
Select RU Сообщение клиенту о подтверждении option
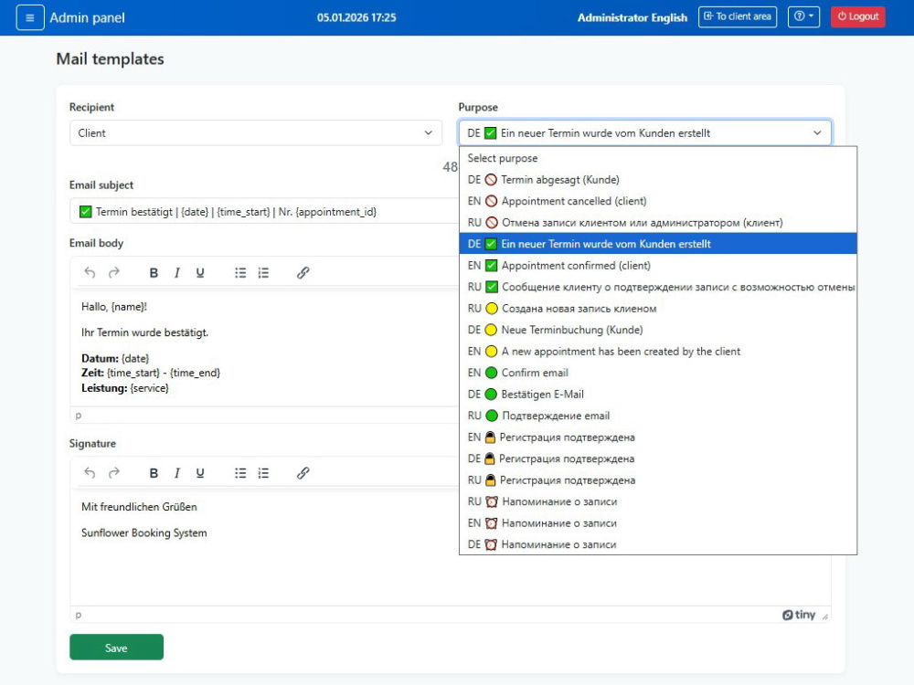pyautogui.click(x=657, y=287)
